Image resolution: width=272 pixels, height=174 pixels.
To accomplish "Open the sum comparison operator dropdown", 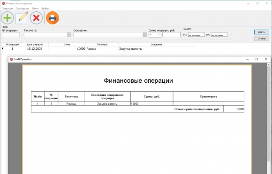I will pyautogui.click(x=155, y=35).
